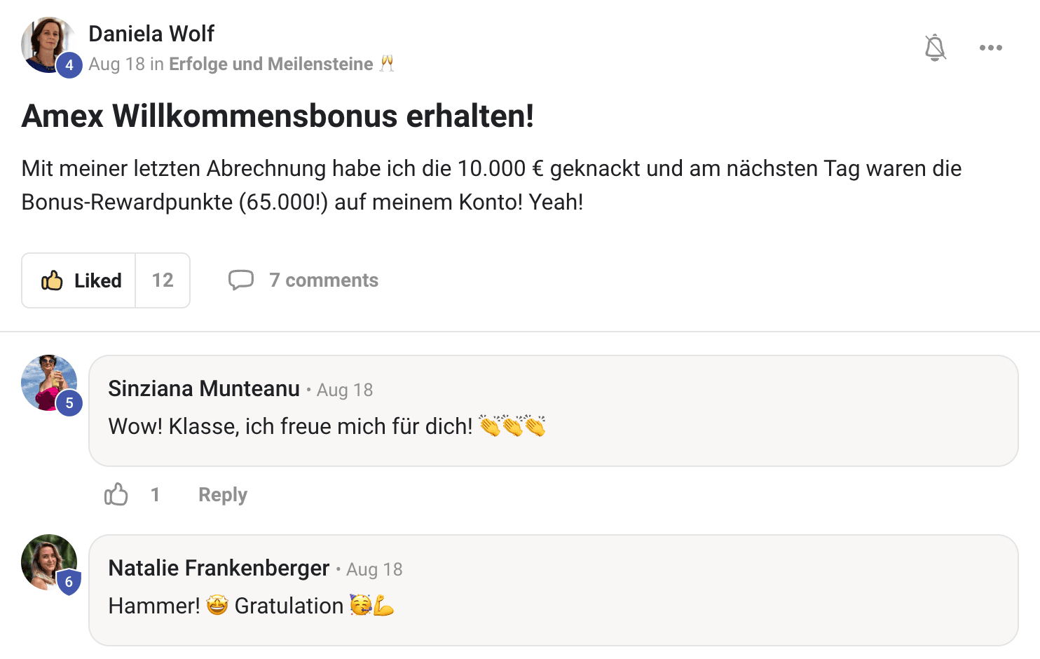Click Sinziana's level 5 badge

69,403
